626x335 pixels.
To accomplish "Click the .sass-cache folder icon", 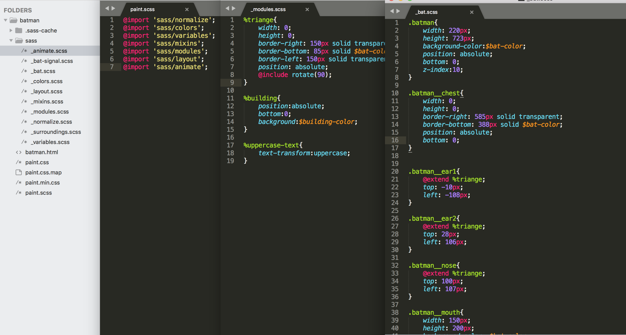I will click(19, 31).
